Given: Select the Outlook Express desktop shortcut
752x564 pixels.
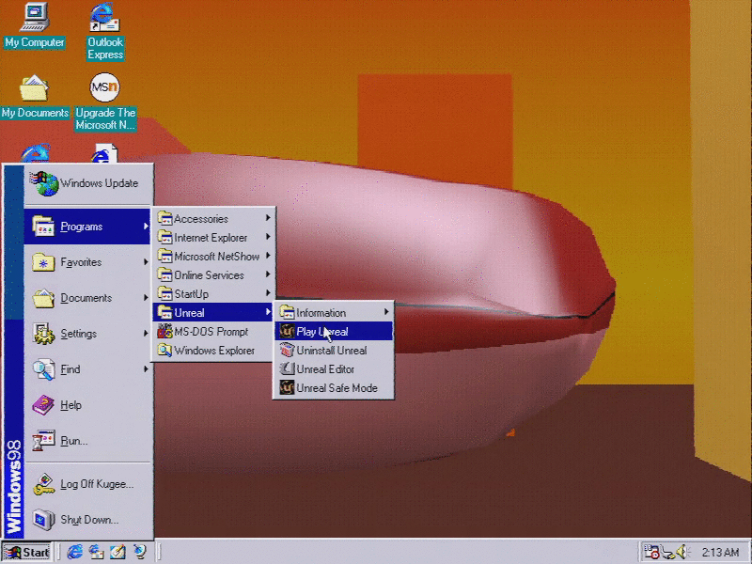Looking at the screenshot, I should coord(105,31).
